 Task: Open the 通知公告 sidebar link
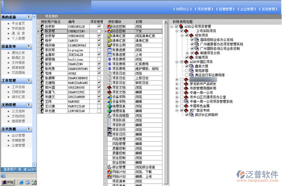point(18,52)
